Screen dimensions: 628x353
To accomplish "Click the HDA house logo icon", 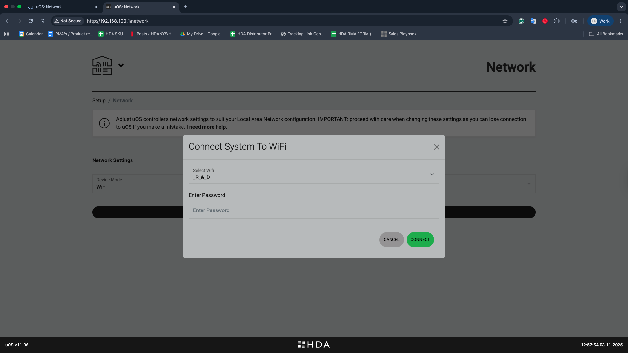I will 102,65.
